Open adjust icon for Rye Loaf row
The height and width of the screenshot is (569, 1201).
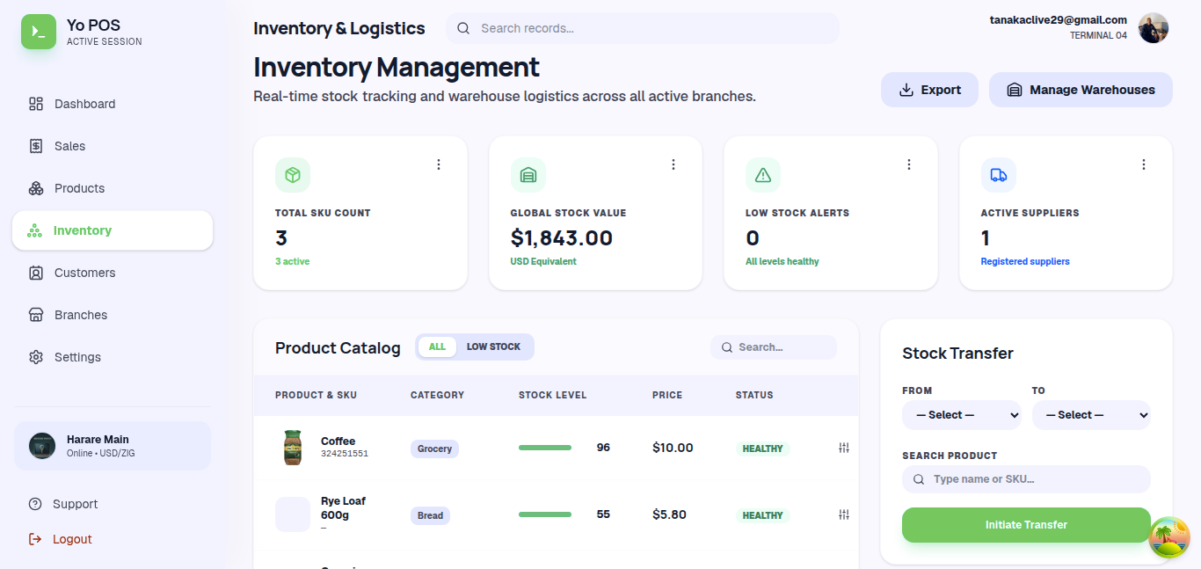(844, 514)
